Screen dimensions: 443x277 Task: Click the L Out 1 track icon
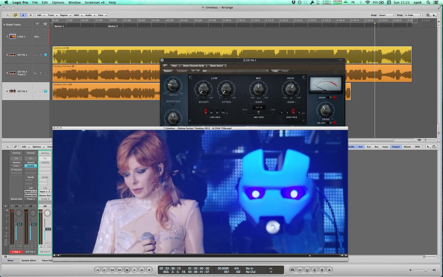coord(12,36)
